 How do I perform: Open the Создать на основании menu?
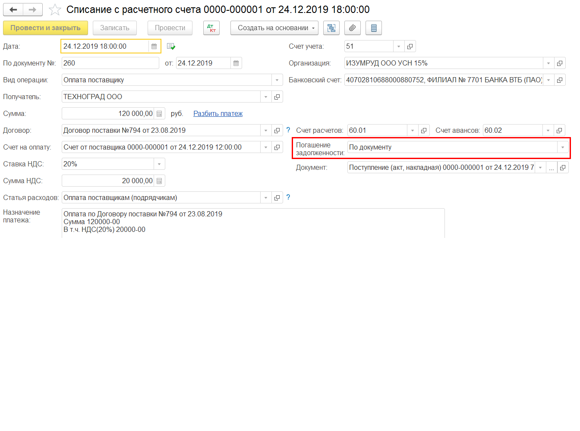[x=274, y=28]
